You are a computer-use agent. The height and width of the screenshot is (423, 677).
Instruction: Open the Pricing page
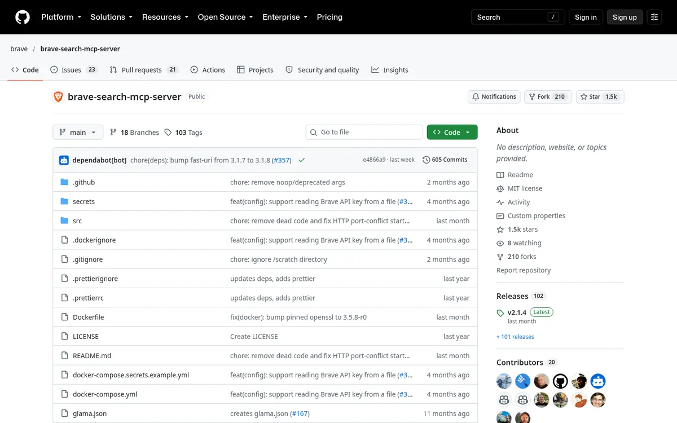tap(329, 17)
